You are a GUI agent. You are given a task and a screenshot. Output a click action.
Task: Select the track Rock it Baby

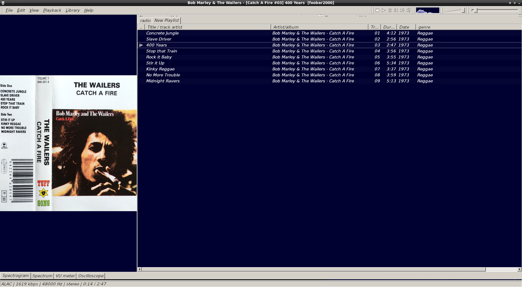pos(330,57)
